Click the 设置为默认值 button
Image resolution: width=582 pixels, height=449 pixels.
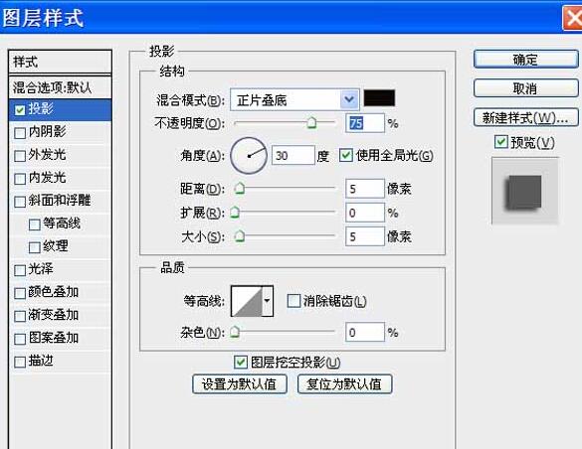[x=240, y=384]
